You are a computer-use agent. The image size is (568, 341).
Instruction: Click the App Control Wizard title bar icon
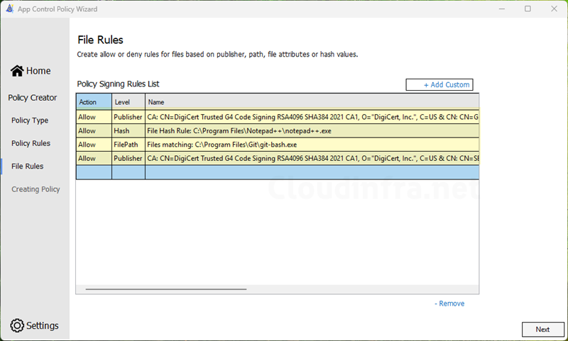tap(9, 9)
